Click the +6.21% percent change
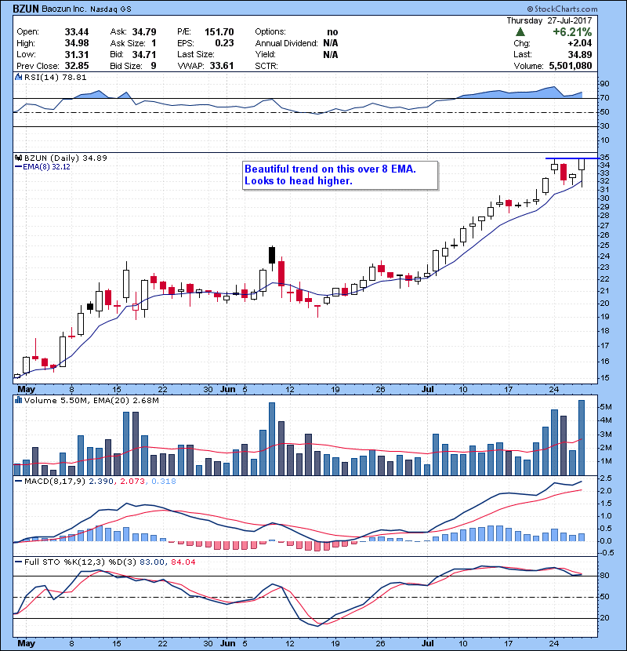627x651 pixels. click(572, 32)
